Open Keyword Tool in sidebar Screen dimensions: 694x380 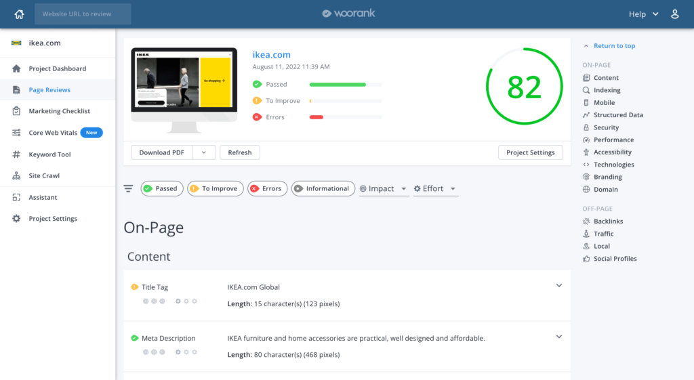coord(58,154)
